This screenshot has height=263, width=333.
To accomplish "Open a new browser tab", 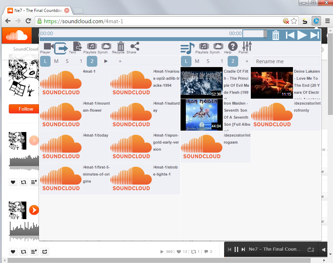I will [78, 11].
